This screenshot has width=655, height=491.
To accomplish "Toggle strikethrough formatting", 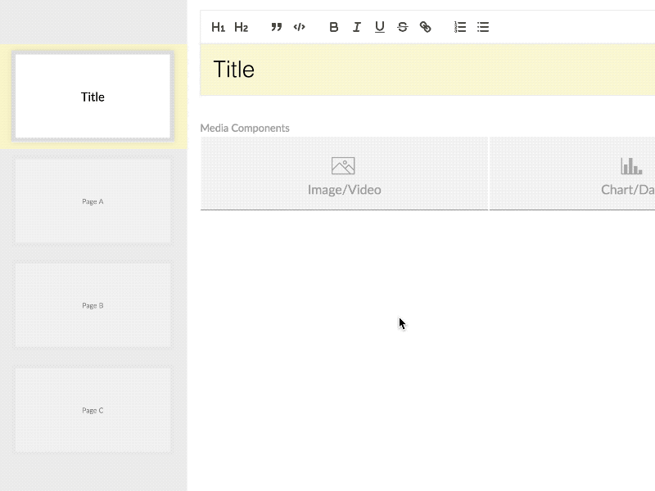I will coord(403,27).
